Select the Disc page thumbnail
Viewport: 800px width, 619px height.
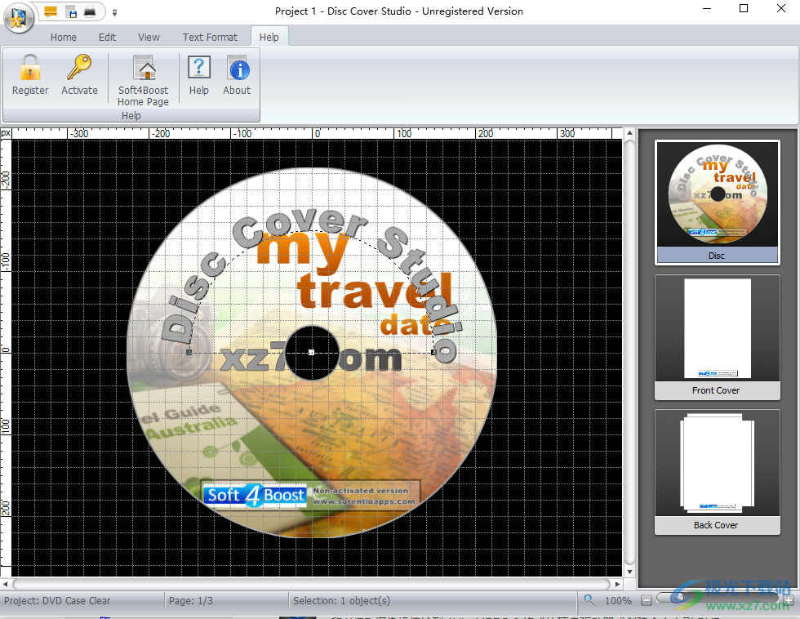(x=717, y=203)
